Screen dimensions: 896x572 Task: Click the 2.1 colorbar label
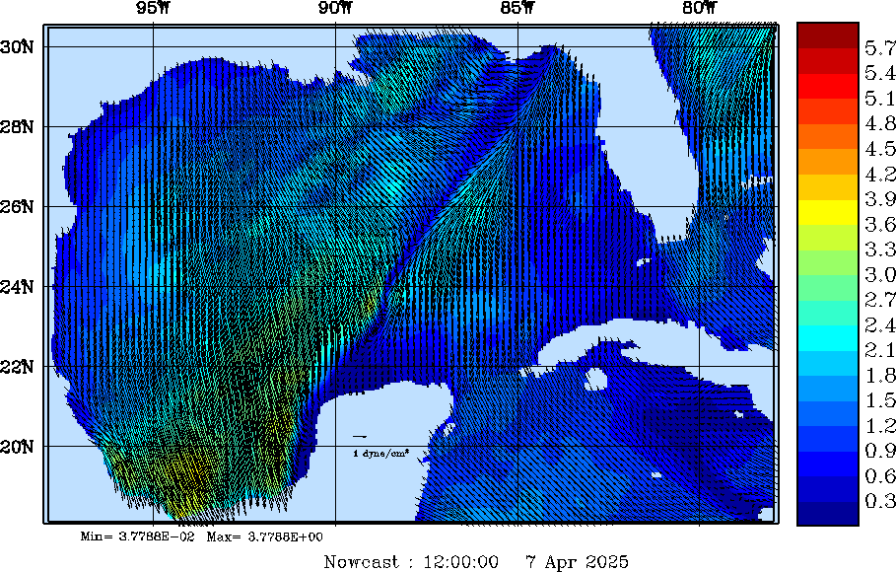pyautogui.click(x=880, y=350)
